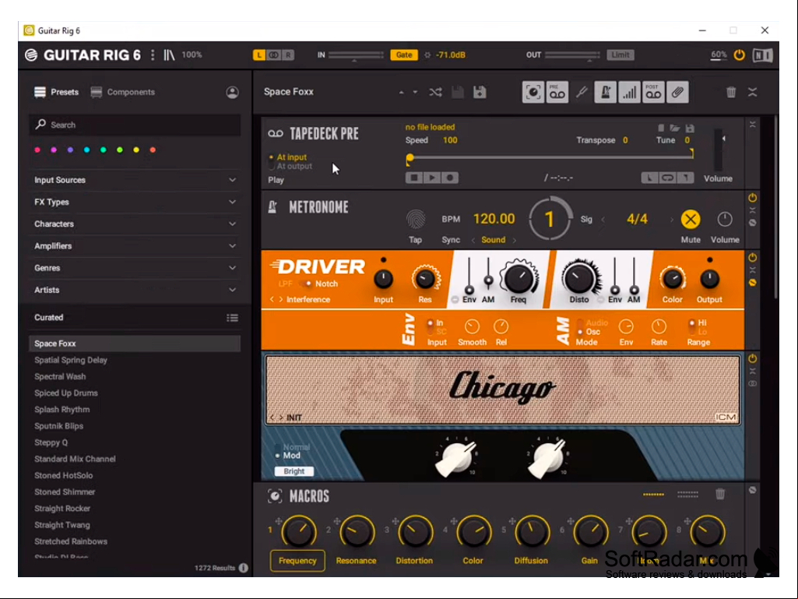Toggle the Metronome toolbar icon
798x599 pixels.
click(605, 92)
